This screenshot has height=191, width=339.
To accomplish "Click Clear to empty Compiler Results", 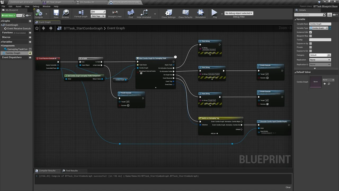I will click(x=288, y=187).
